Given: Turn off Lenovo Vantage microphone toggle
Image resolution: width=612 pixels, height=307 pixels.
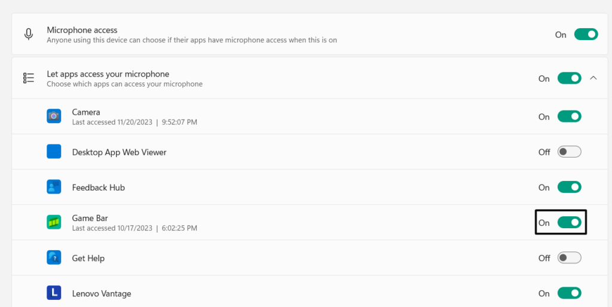Looking at the screenshot, I should [569, 293].
